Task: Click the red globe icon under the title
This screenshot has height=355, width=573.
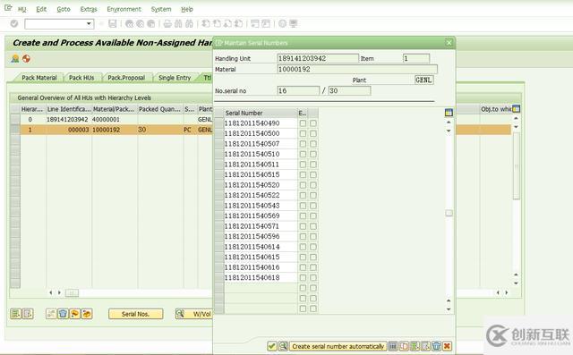Action: (26, 58)
